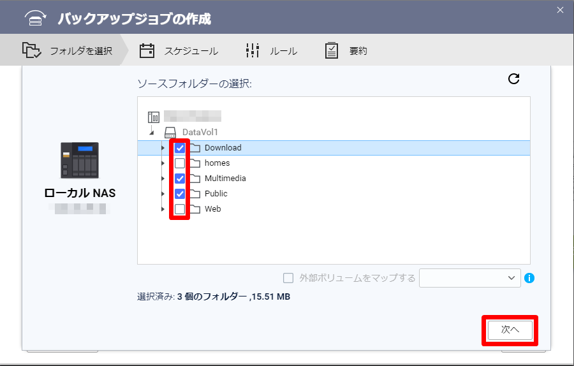Uncheck the Multimedia folder checkbox
Viewport: 574px width, 366px height.
point(180,179)
